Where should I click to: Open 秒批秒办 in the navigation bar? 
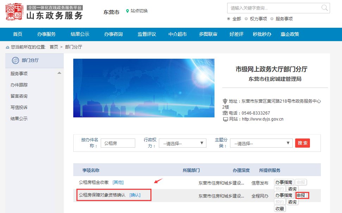pos(262,34)
